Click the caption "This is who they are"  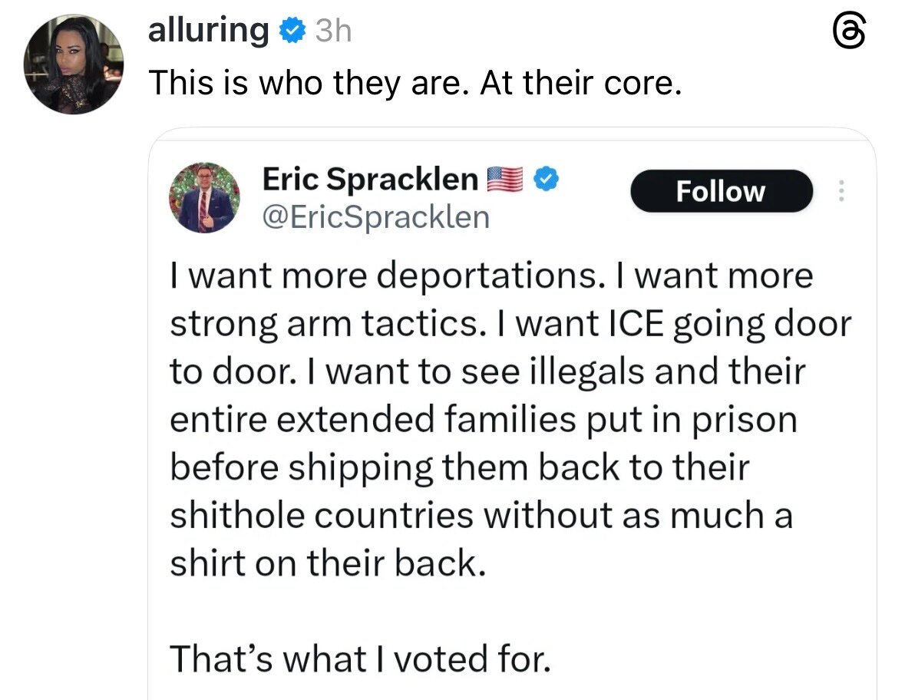(415, 83)
